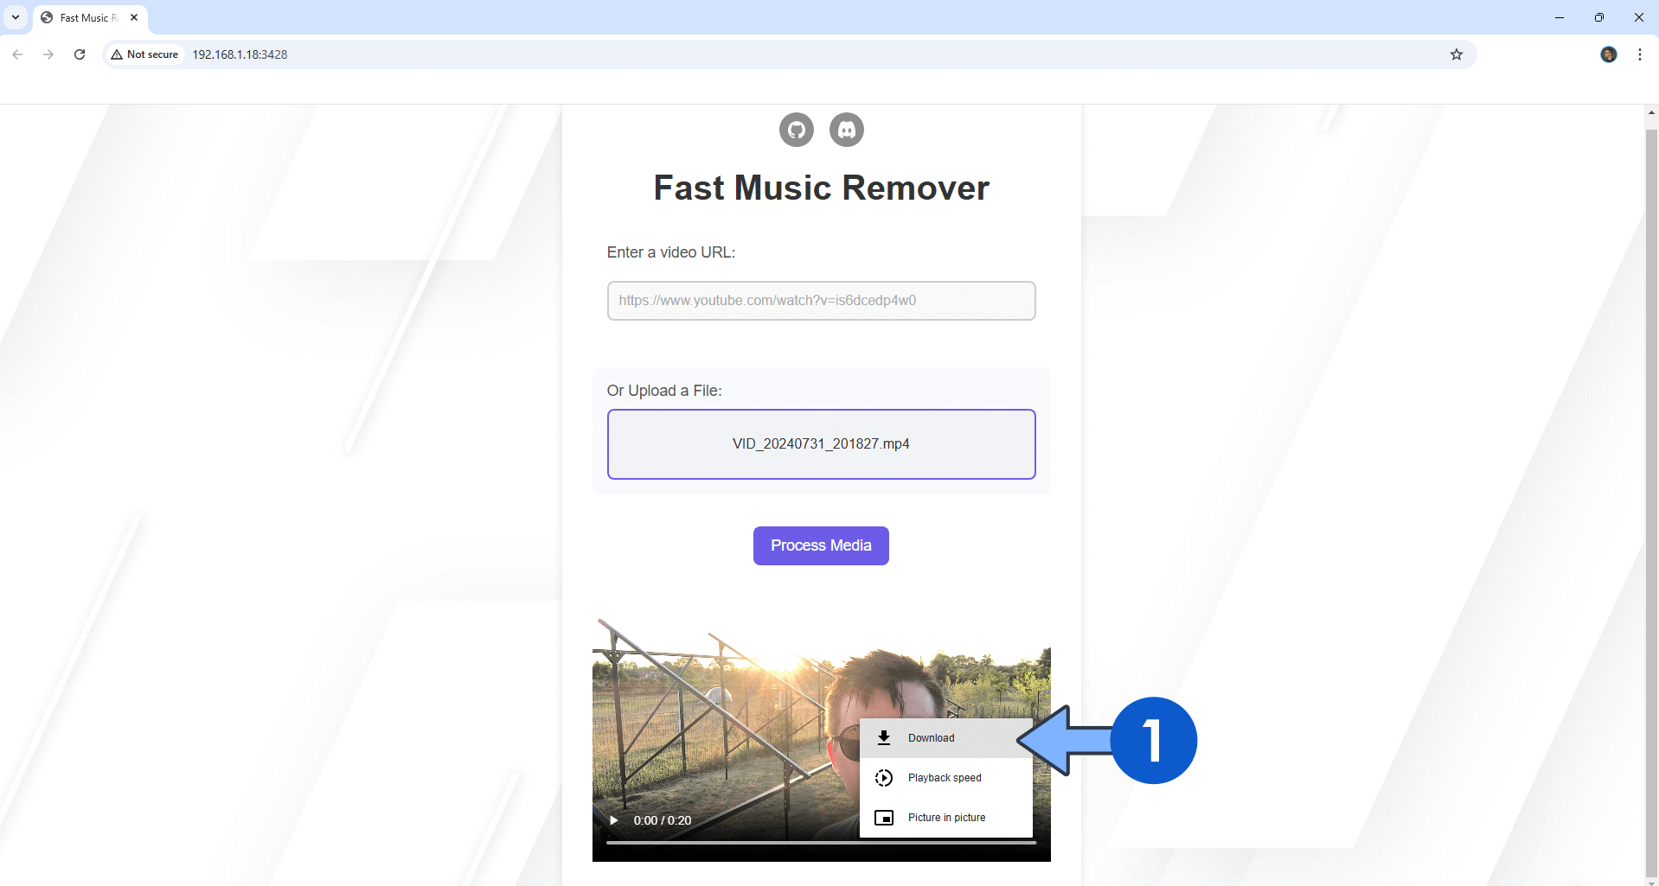Click the Fast Music Remover heading

pyautogui.click(x=821, y=188)
